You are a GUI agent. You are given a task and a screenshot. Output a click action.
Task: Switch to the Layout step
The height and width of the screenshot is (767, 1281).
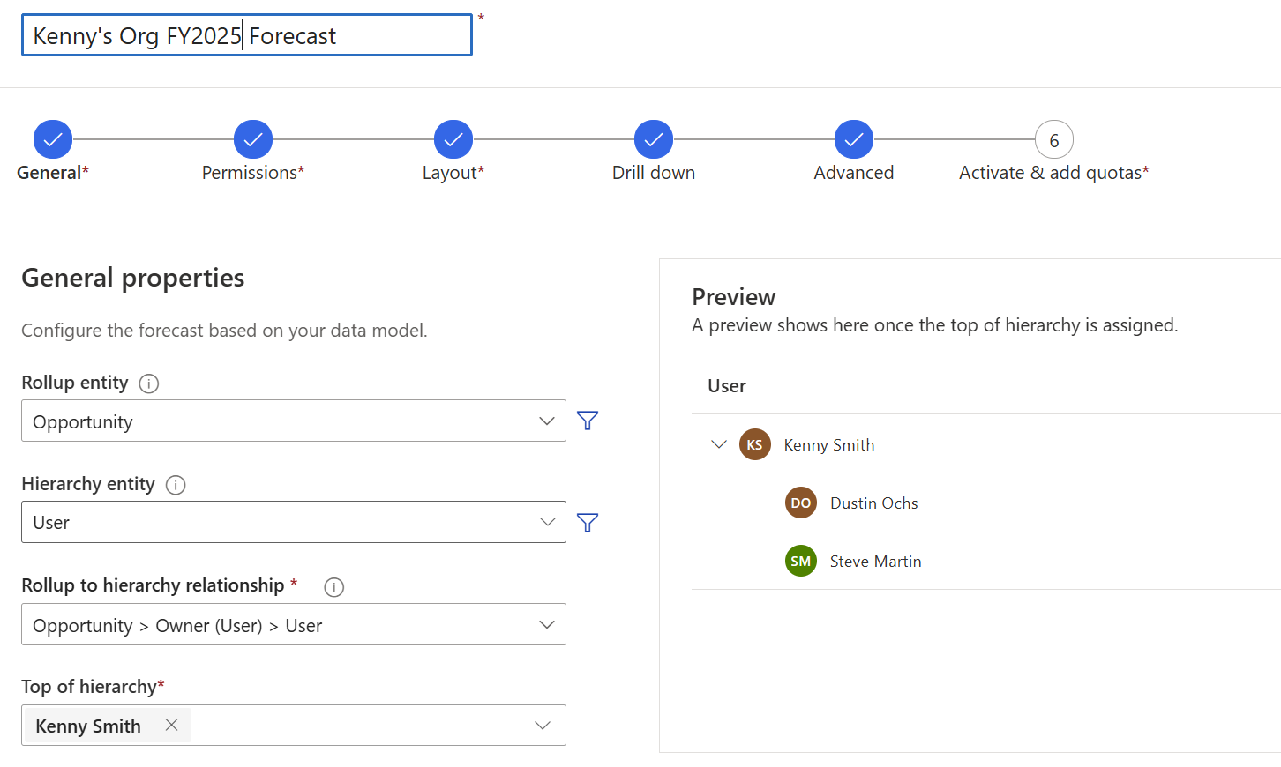(x=453, y=139)
